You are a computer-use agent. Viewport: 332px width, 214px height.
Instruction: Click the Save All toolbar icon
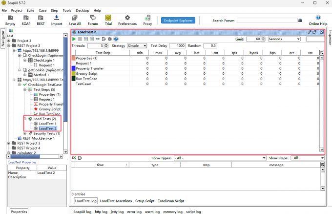click(75, 21)
